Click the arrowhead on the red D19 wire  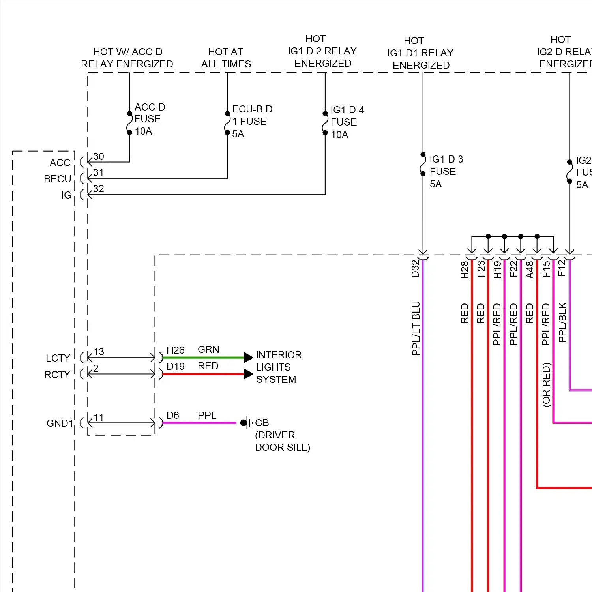click(248, 374)
